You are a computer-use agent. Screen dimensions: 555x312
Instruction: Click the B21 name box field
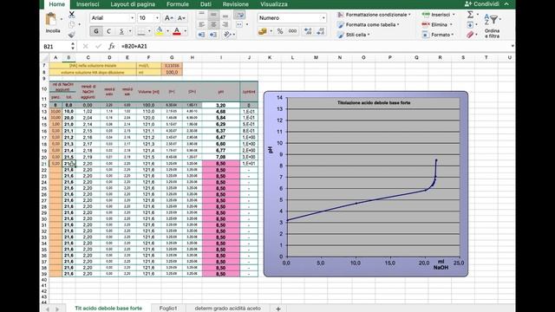[x=56, y=46]
